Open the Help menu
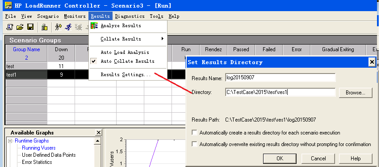 [174, 16]
